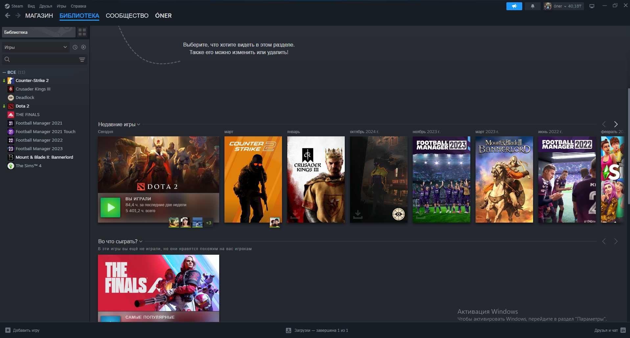Open advanced filter settings icon in search bar
630x338 pixels.
point(82,60)
